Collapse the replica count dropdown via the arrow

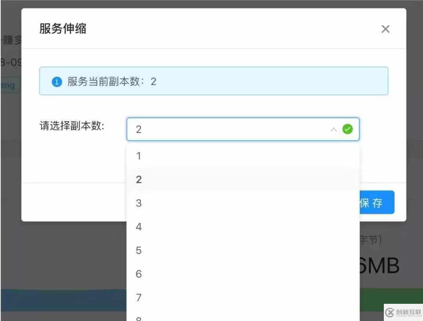pos(334,129)
